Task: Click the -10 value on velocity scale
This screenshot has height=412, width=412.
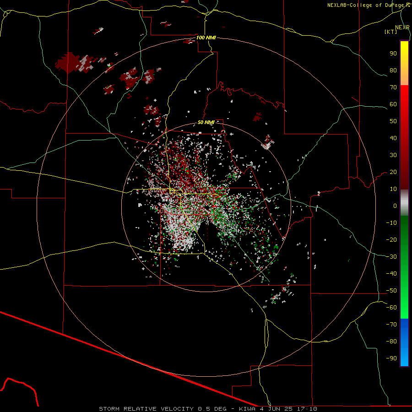Action: tap(391, 223)
